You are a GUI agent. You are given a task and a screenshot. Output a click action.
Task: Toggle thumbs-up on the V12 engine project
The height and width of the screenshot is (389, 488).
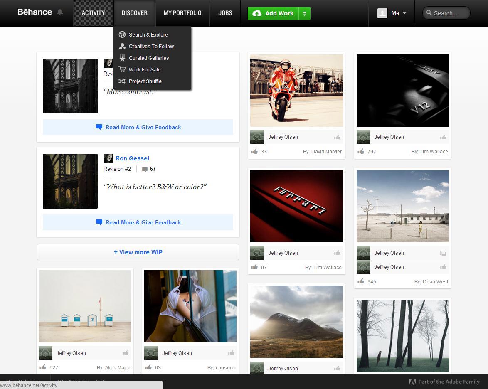tap(443, 137)
